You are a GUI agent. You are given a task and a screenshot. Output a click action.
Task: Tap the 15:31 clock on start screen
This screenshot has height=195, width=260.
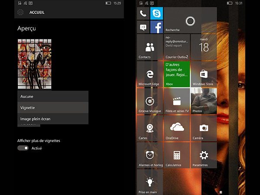[x=239, y=3]
